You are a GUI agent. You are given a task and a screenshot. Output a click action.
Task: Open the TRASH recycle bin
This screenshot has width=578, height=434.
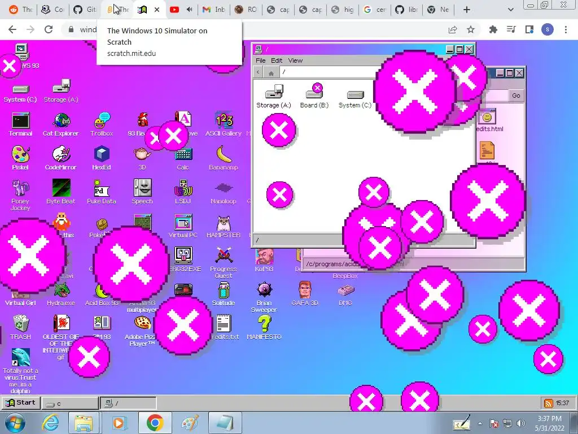21,328
